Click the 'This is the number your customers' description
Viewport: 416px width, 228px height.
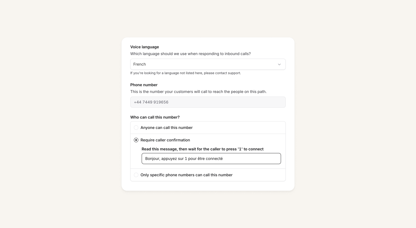pyautogui.click(x=198, y=92)
